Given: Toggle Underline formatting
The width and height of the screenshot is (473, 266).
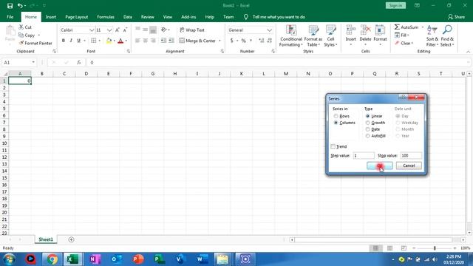Looking at the screenshot, I should coord(78,41).
